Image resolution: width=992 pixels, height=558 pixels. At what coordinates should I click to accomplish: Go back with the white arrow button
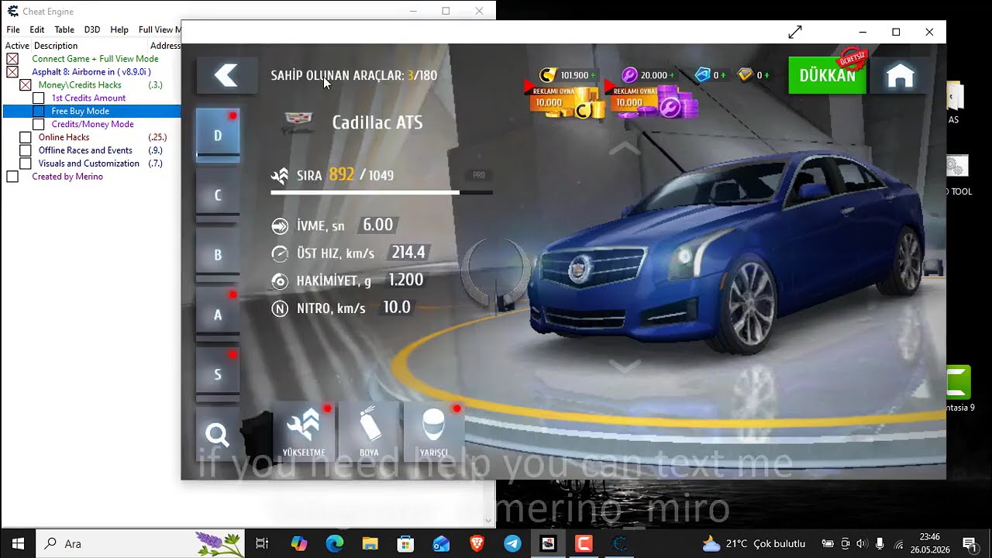coord(226,75)
